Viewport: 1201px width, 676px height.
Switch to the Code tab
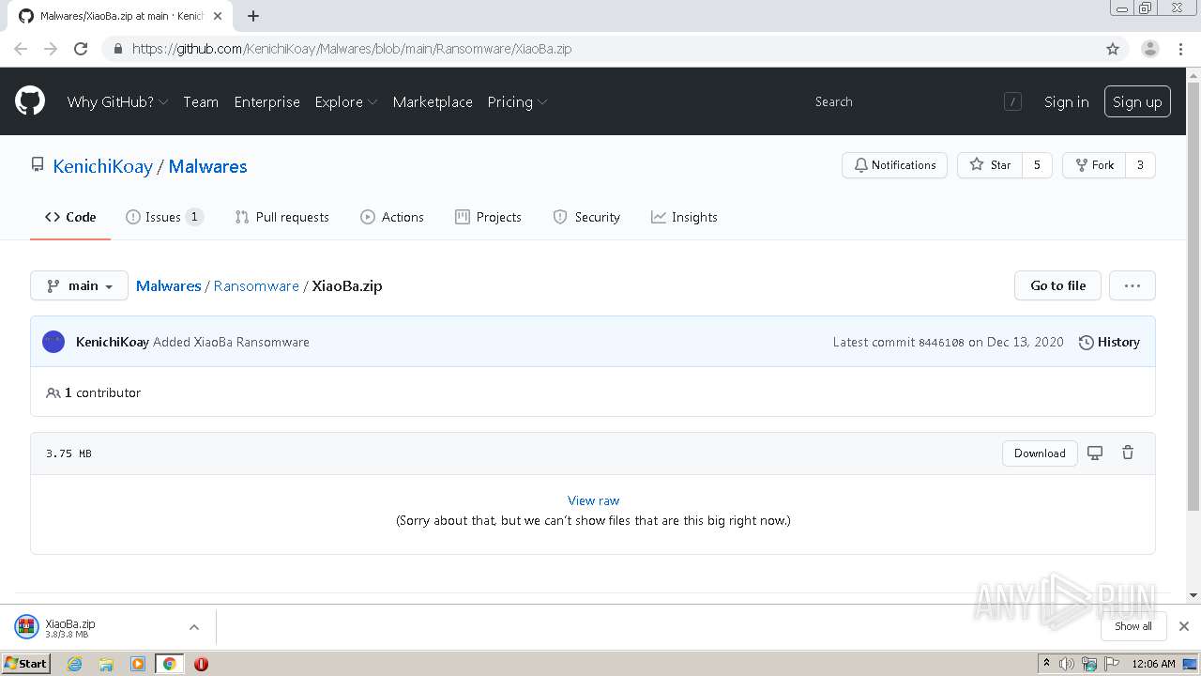click(x=70, y=217)
